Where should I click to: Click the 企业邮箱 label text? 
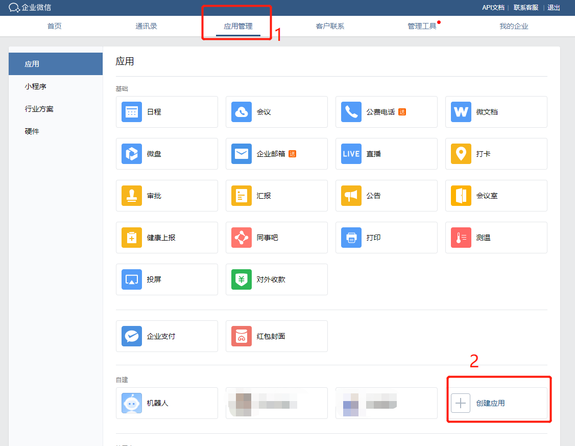pyautogui.click(x=271, y=154)
